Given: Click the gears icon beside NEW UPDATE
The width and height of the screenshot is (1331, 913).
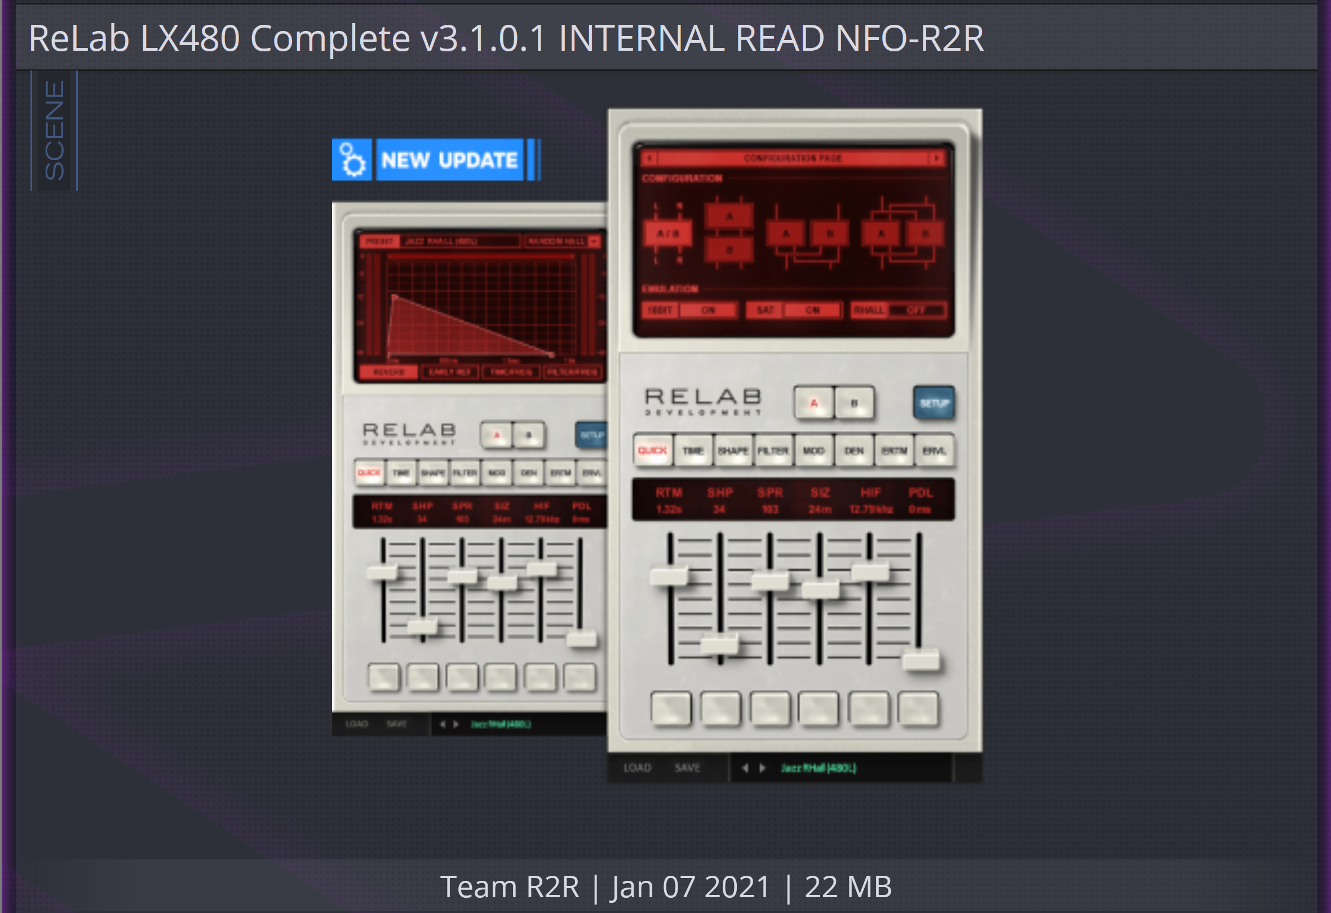Looking at the screenshot, I should 352,160.
